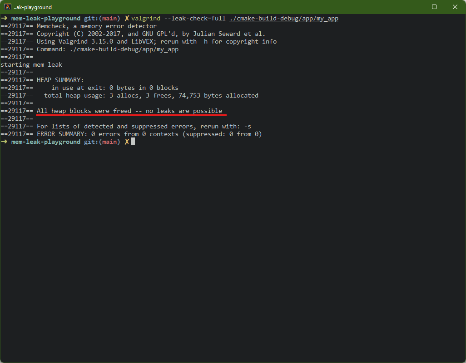Screen dimensions: 466x363
Task: Close the terminal window
Action: (455, 7)
